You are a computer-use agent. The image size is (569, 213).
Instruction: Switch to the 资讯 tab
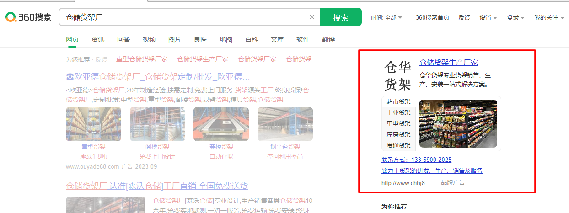pos(98,39)
